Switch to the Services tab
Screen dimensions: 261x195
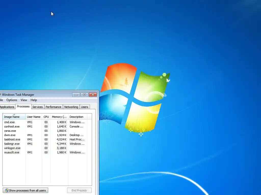pyautogui.click(x=38, y=107)
